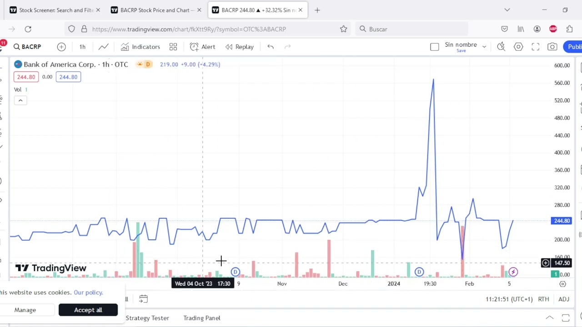Create a price Alert
Screen dimensions: 582x327
pos(203,47)
